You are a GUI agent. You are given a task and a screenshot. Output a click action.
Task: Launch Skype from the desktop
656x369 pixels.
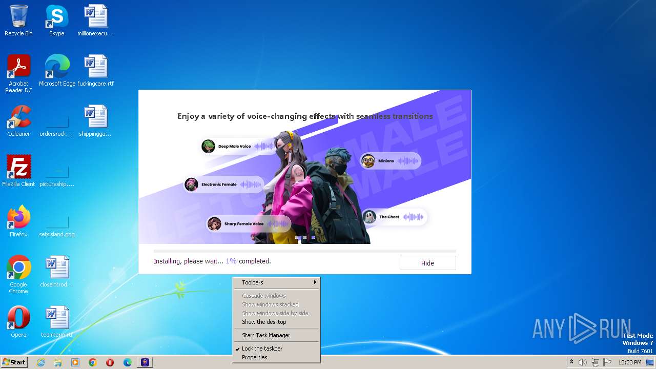coord(56,20)
